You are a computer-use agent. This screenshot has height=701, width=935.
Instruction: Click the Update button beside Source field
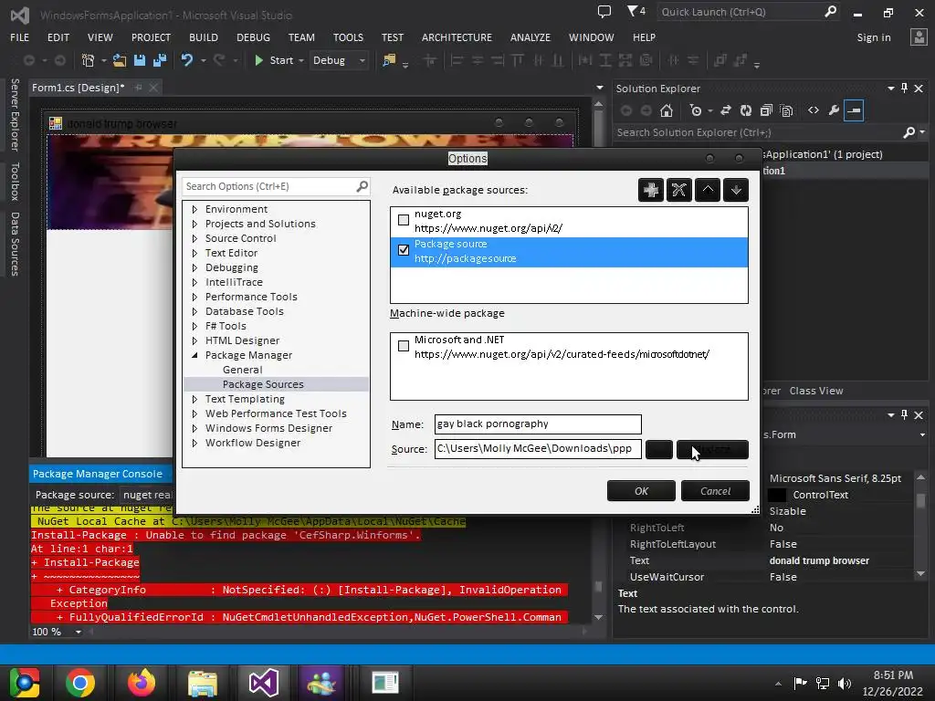(712, 449)
